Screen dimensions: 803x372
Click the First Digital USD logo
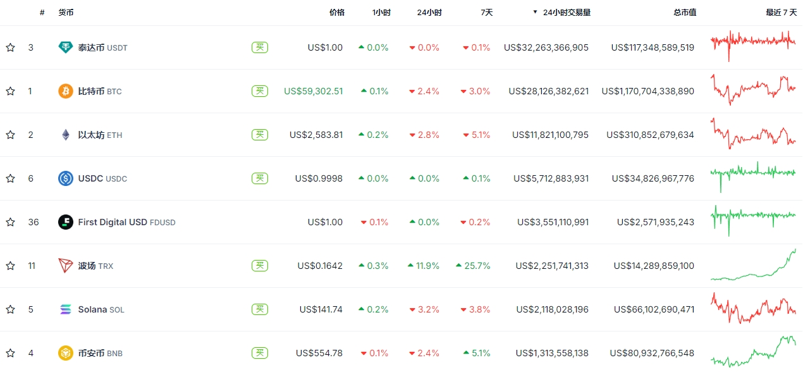coord(66,222)
